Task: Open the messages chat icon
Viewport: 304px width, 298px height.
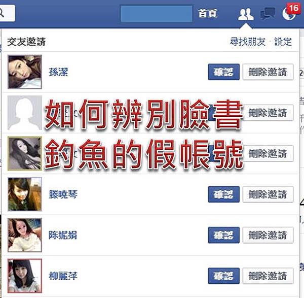Action: pyautogui.click(x=268, y=14)
